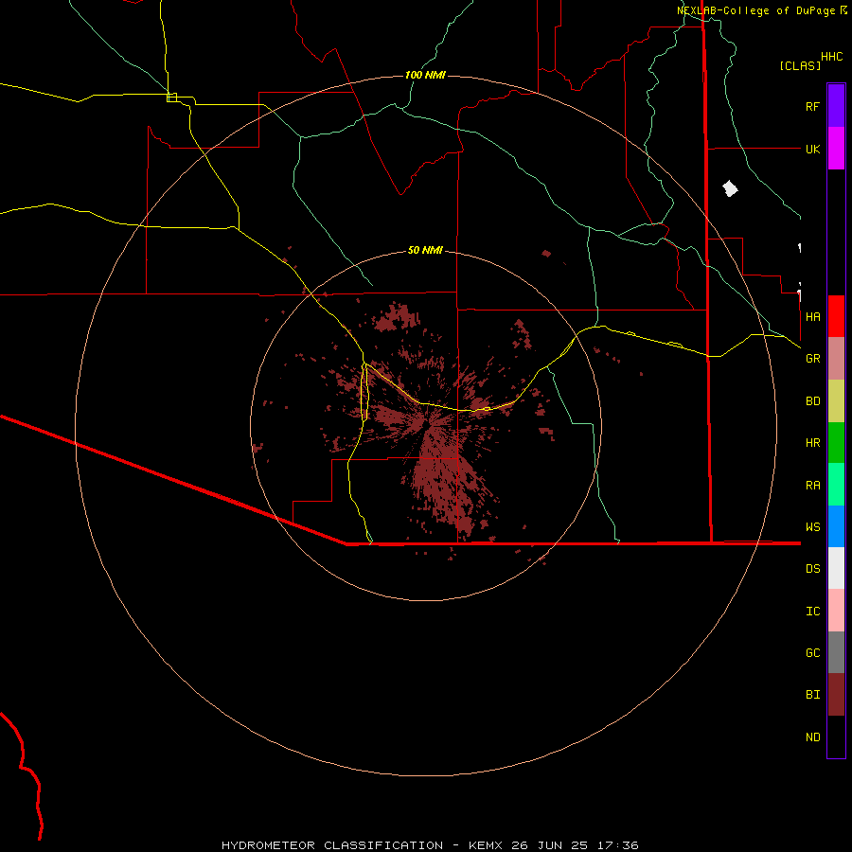Viewport: 852px width, 852px height.
Task: Click the small yellow square highway junction marker
Action: [x=171, y=98]
